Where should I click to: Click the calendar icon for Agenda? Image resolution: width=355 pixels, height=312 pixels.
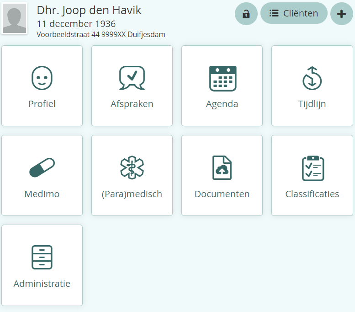(222, 78)
